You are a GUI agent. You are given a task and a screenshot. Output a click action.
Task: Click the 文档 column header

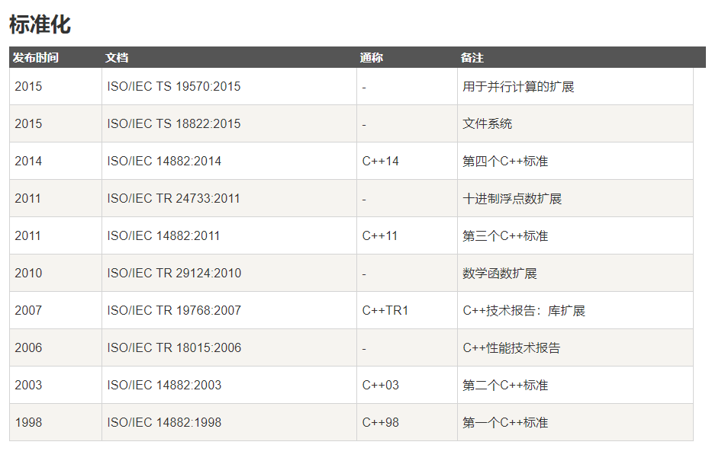(117, 58)
